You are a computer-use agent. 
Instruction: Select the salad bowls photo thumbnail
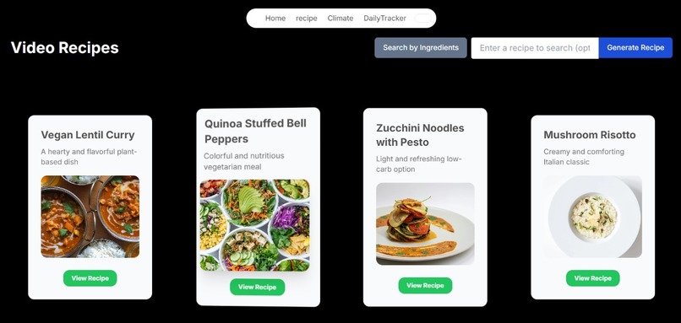coord(255,225)
